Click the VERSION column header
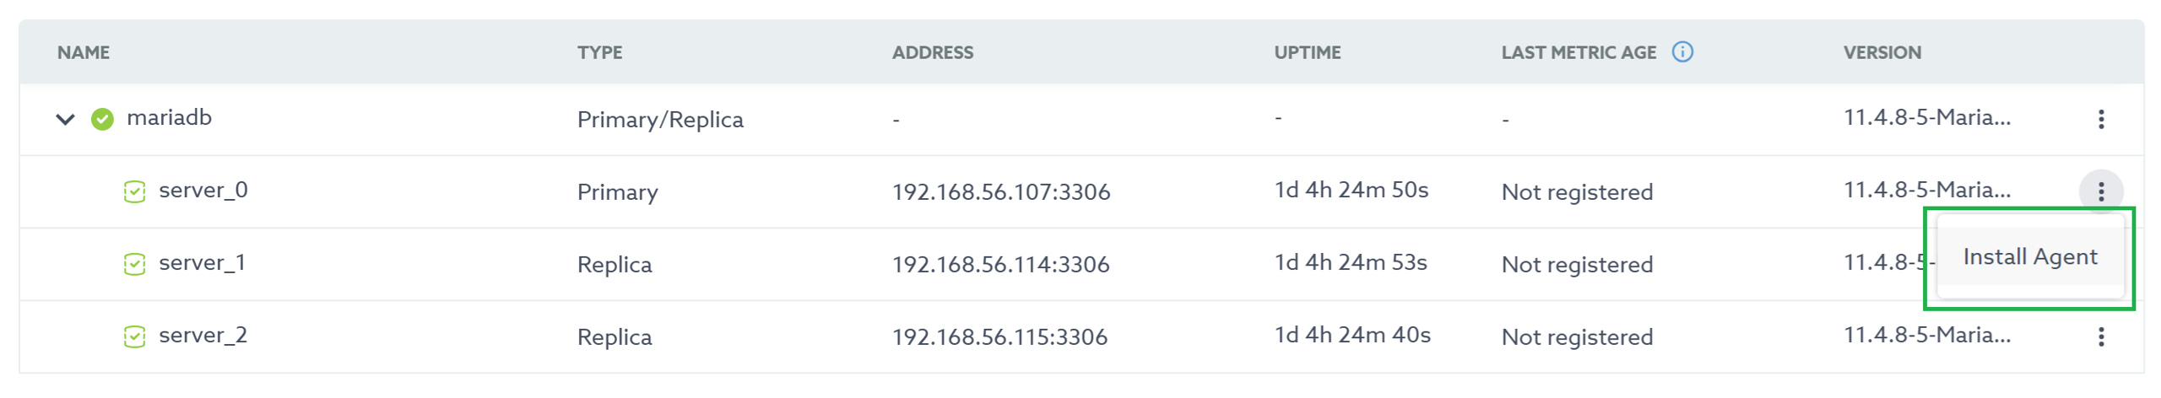This screenshot has height=398, width=2161. (1882, 52)
